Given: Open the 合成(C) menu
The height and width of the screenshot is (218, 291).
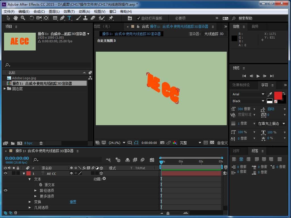Looking at the screenshot, I should pos(39,11).
